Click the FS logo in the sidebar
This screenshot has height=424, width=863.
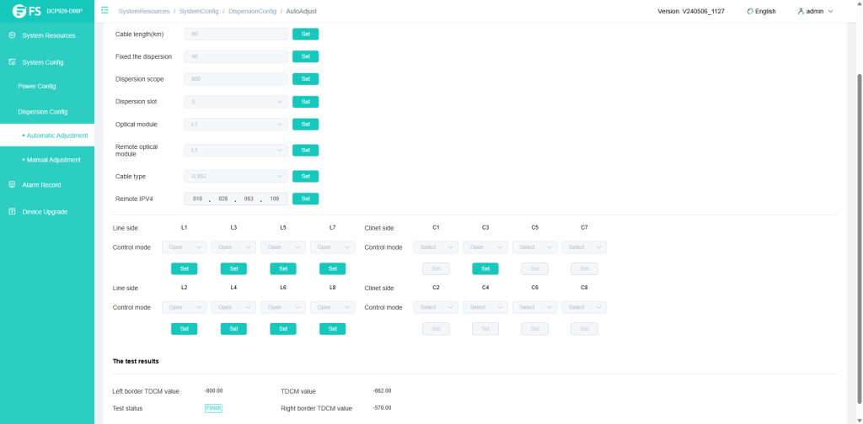26,11
